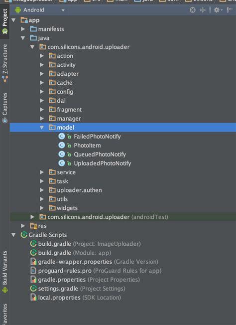Collapse the java folder
Screen dimensions: 236x325
point(23,38)
